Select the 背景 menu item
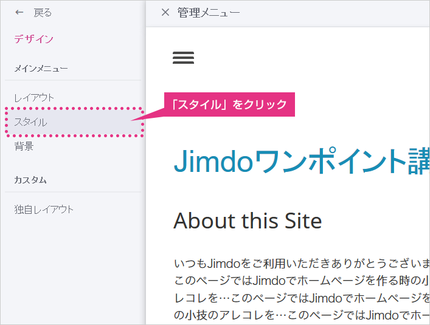430x325 pixels. point(24,146)
